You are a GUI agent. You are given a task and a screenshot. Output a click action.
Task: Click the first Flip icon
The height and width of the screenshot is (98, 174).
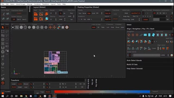(x=129, y=42)
